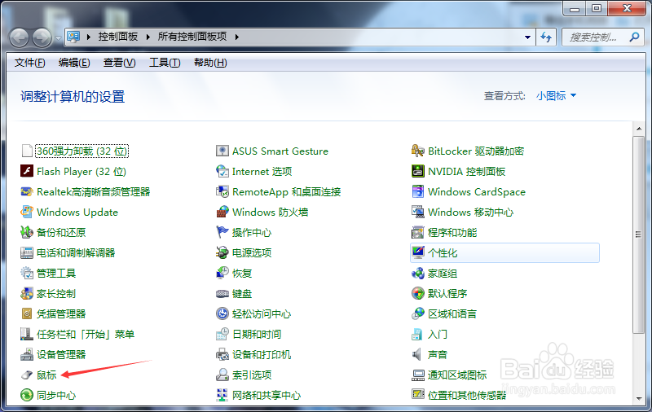Click the 鼠标 mouse icon

click(x=27, y=375)
